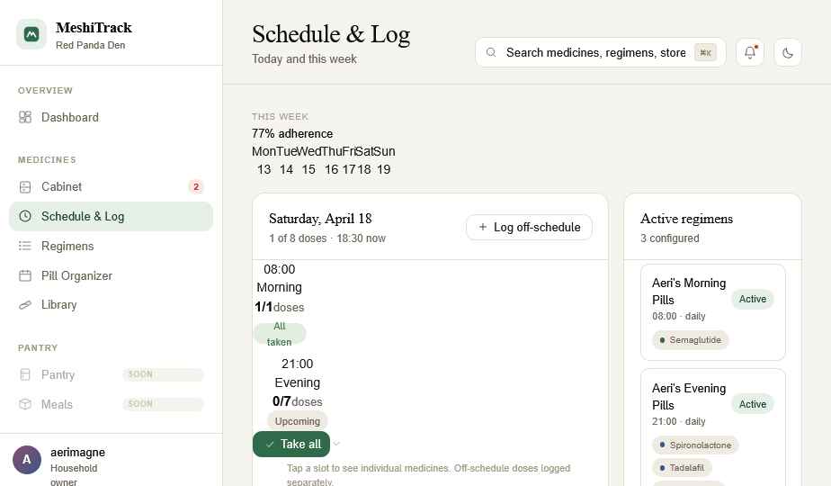Open the notifications bell

[x=750, y=52]
